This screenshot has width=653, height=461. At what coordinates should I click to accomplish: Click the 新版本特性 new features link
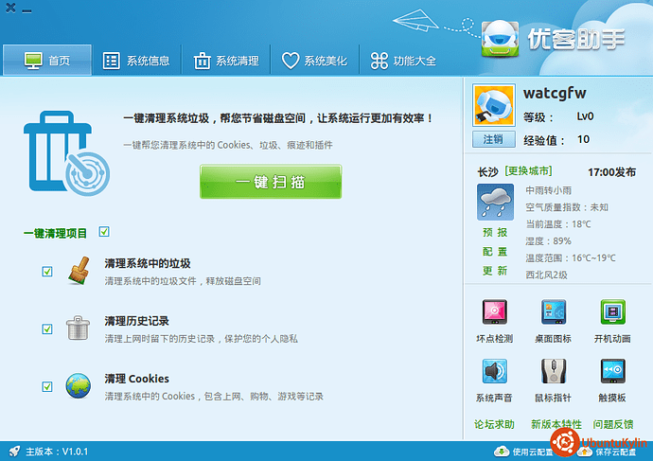(556, 424)
